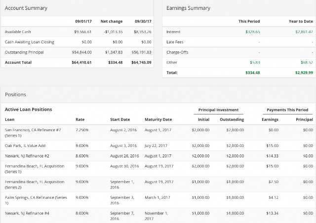Sort positions by Rate column header
316x223 pixels.
80,119
